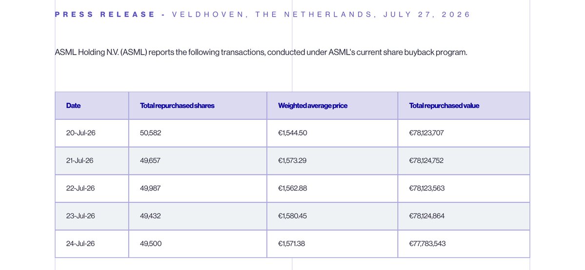
Task: Select the 21-Jul-26 date cell
Action: [x=92, y=161]
